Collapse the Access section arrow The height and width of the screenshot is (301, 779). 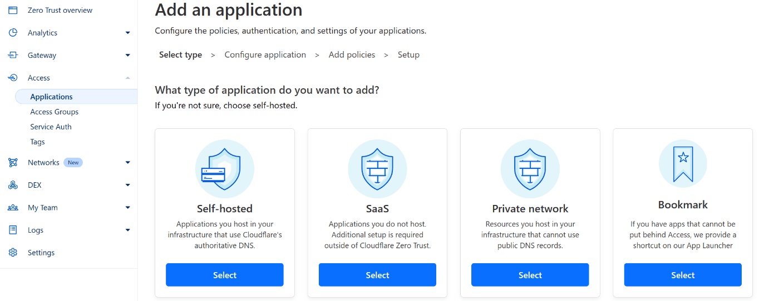click(x=127, y=78)
